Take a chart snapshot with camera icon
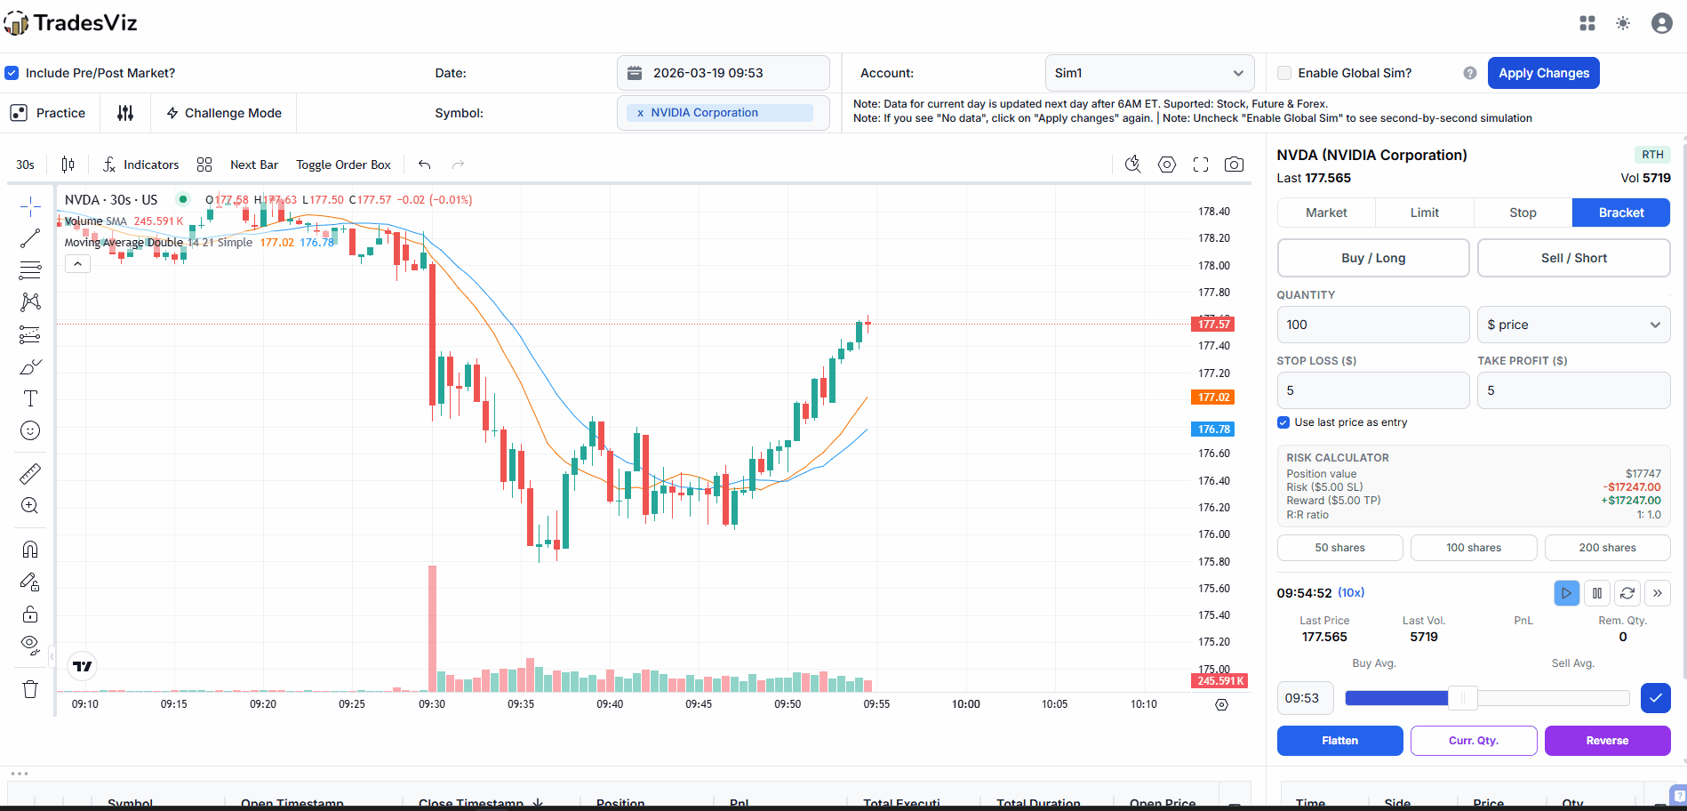This screenshot has height=811, width=1687. [1234, 165]
